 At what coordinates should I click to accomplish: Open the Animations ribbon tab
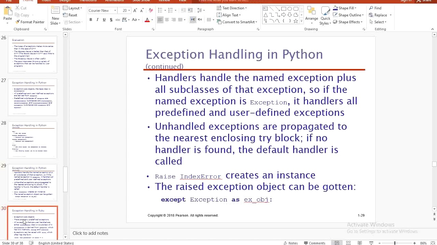[114, 1]
